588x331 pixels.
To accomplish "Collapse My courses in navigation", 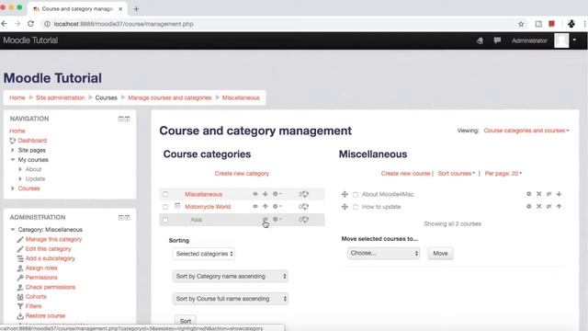I will [x=13, y=159].
